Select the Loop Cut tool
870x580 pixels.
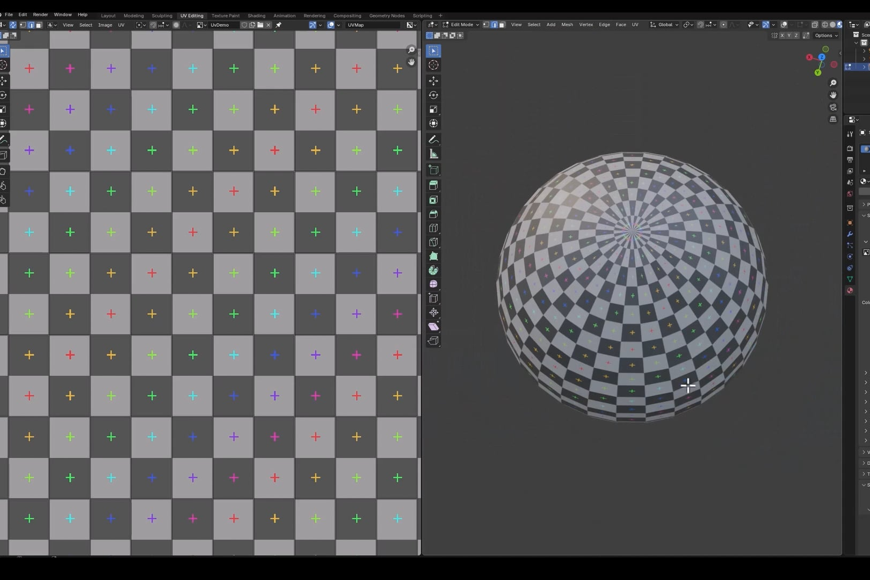[433, 228]
